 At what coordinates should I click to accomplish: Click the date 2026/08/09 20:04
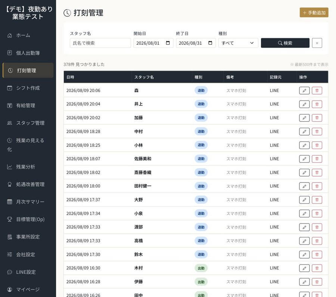click(83, 104)
